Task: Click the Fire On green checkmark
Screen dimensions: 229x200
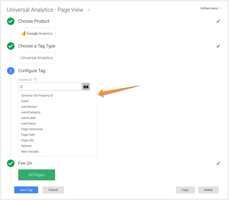Action: [11, 163]
